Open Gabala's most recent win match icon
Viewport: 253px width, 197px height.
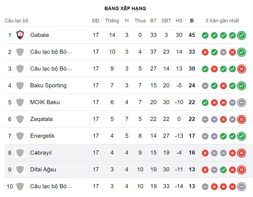click(241, 35)
